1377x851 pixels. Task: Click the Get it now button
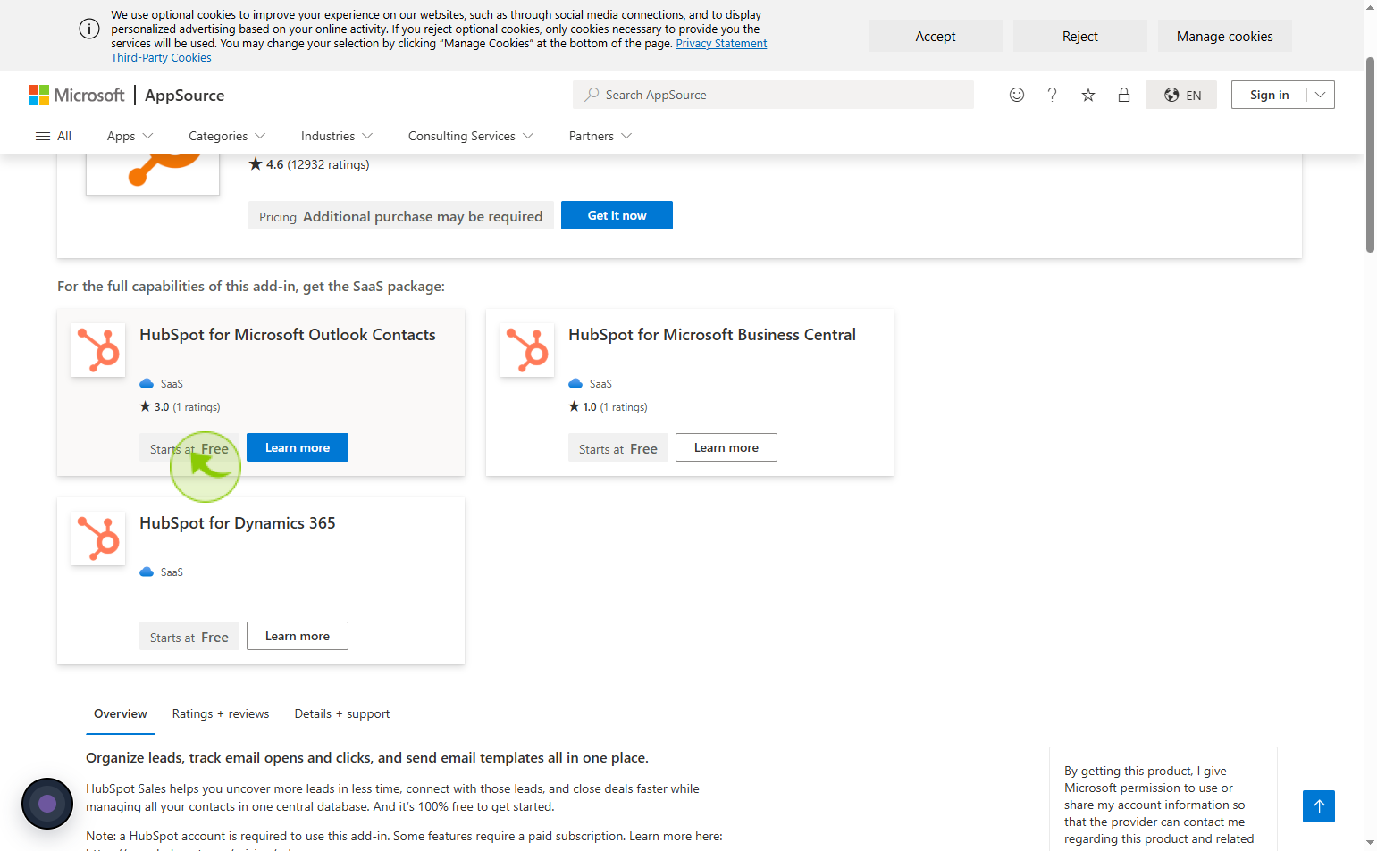[x=617, y=215]
